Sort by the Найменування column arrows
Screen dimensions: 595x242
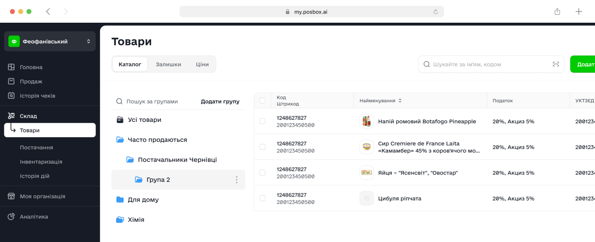tap(400, 100)
